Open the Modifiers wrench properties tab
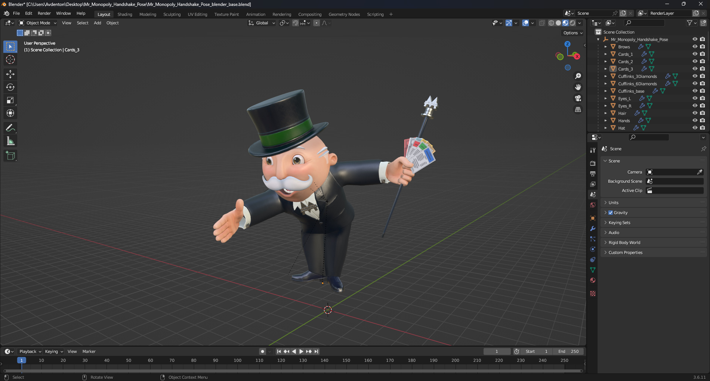710x381 pixels. [593, 229]
